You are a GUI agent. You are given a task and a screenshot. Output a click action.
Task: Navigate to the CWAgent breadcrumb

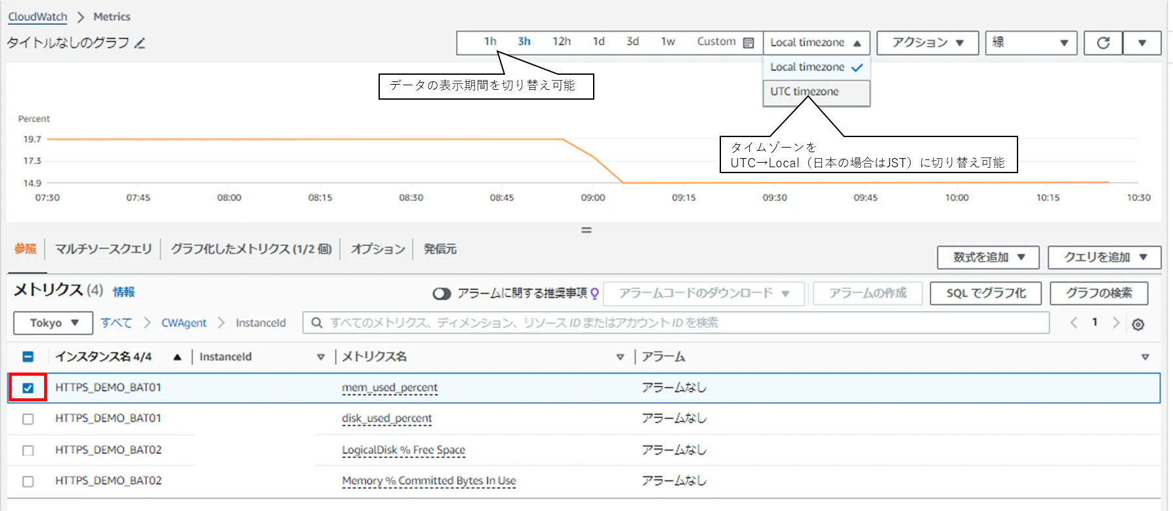pyautogui.click(x=184, y=323)
